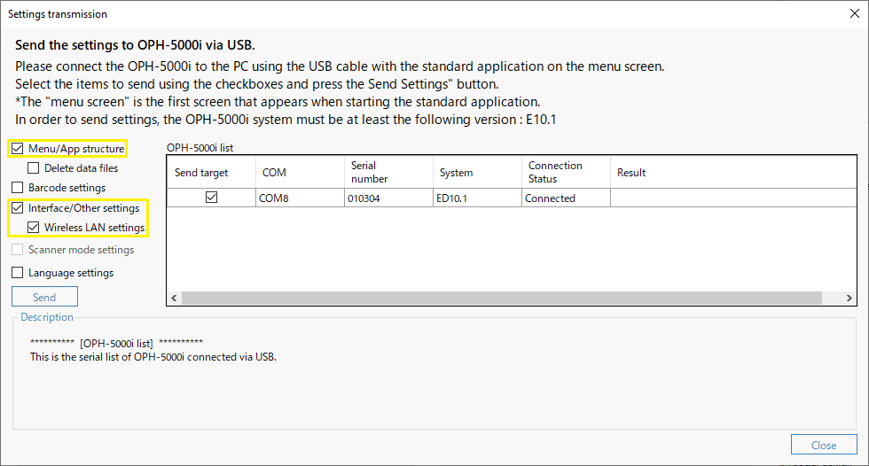
Task: Select the Send target column header
Action: [x=211, y=172]
